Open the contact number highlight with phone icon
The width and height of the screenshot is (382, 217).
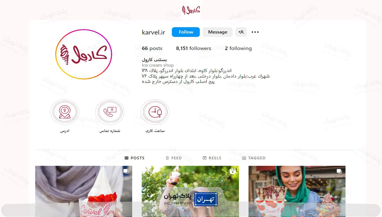click(x=110, y=112)
